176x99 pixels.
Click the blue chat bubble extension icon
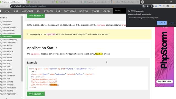160,6
